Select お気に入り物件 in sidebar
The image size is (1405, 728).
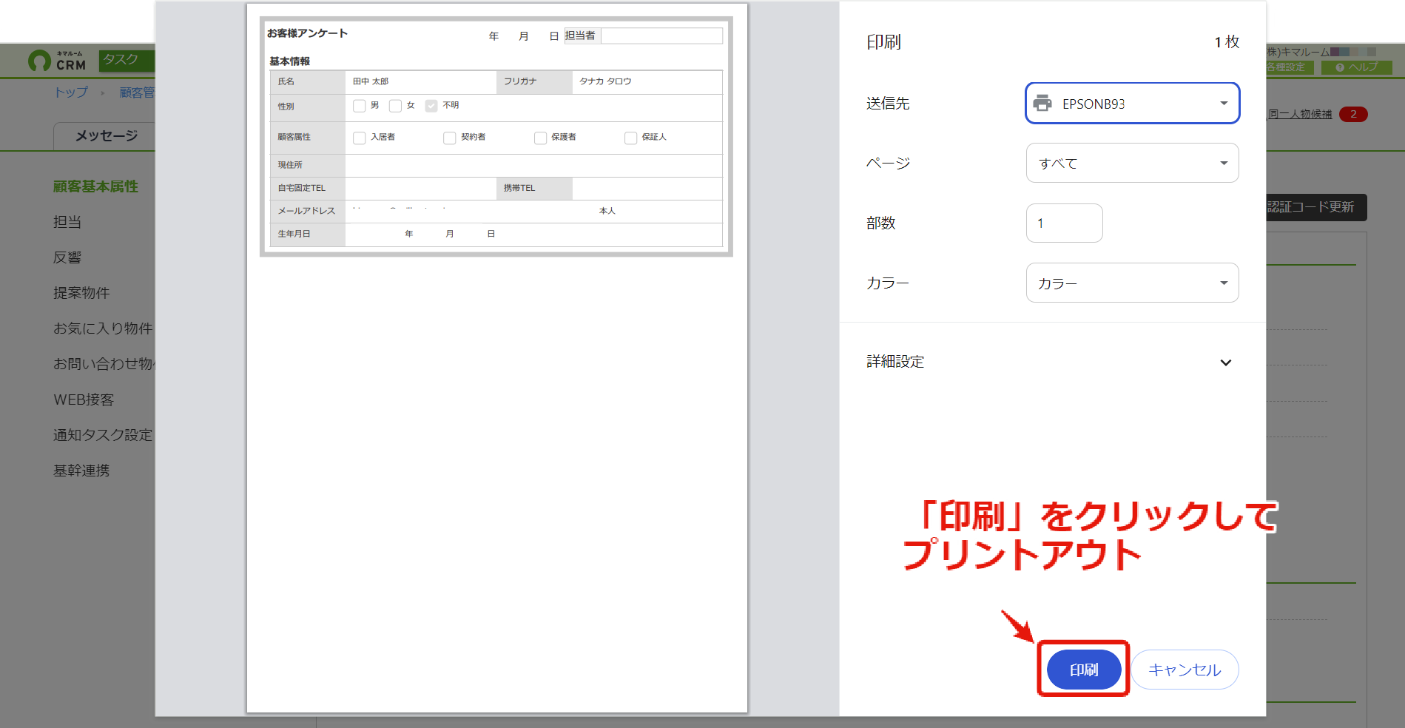pos(103,328)
